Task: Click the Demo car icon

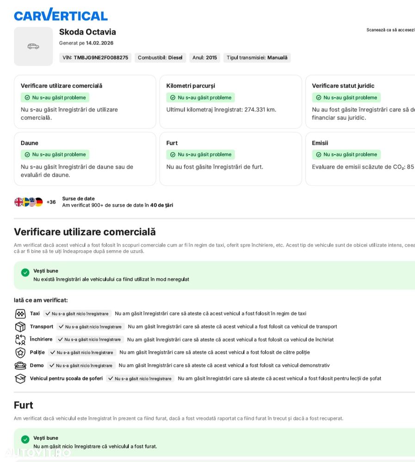Action: coord(20,366)
